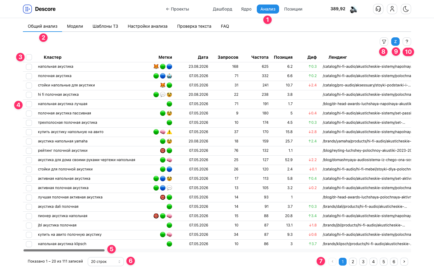Open Позиции in the top navigation
The image size is (434, 271).
pyautogui.click(x=293, y=9)
